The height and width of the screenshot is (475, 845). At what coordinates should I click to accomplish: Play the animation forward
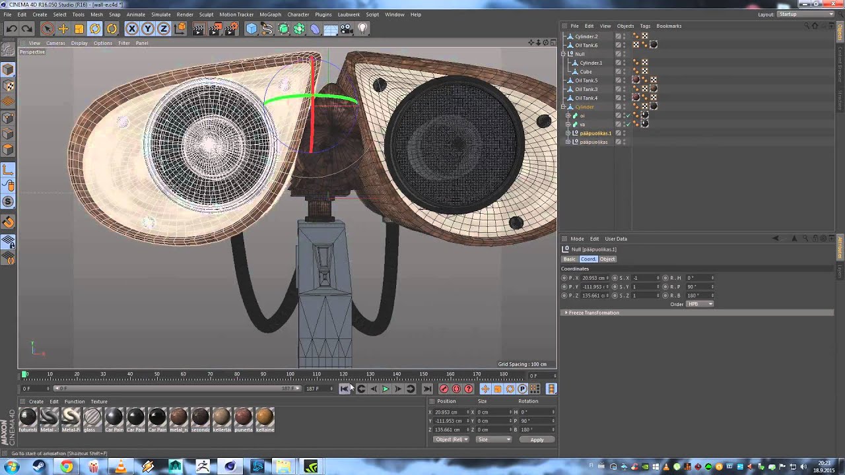(x=386, y=389)
